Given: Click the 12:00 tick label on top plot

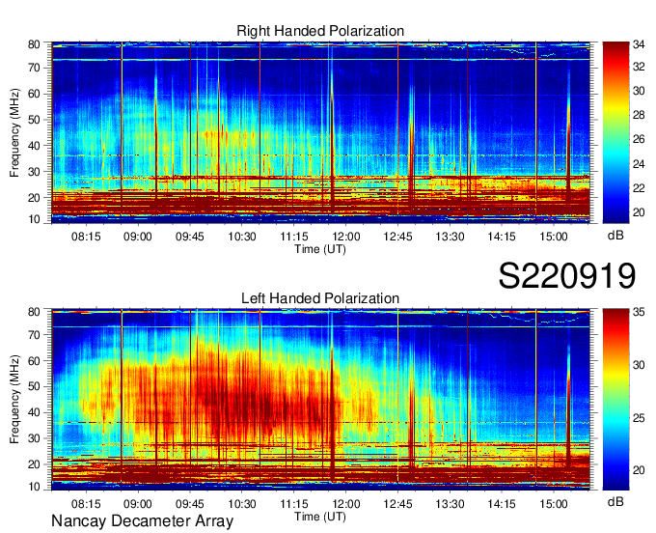Looking at the screenshot, I should pyautogui.click(x=346, y=237).
